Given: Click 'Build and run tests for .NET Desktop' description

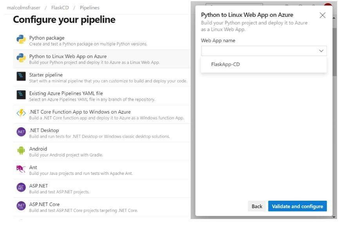Looking at the screenshot, I should point(99,136).
